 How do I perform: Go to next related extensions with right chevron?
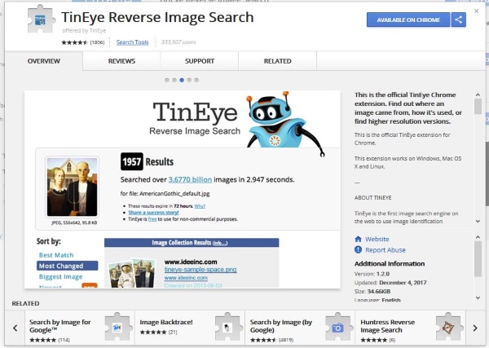(475, 328)
